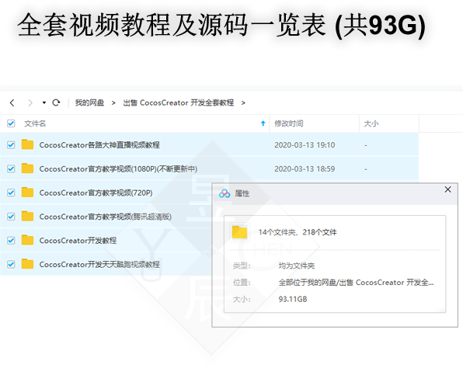463x368 pixels.
Task: Click the Baidu cloud logo in properties dialog
Action: point(225,193)
